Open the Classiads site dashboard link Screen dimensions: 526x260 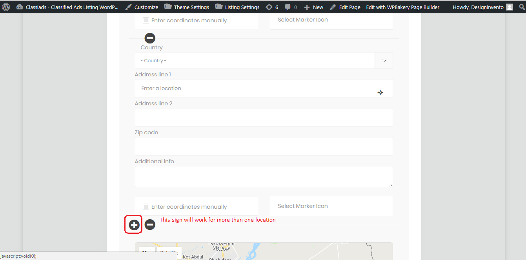pyautogui.click(x=67, y=7)
